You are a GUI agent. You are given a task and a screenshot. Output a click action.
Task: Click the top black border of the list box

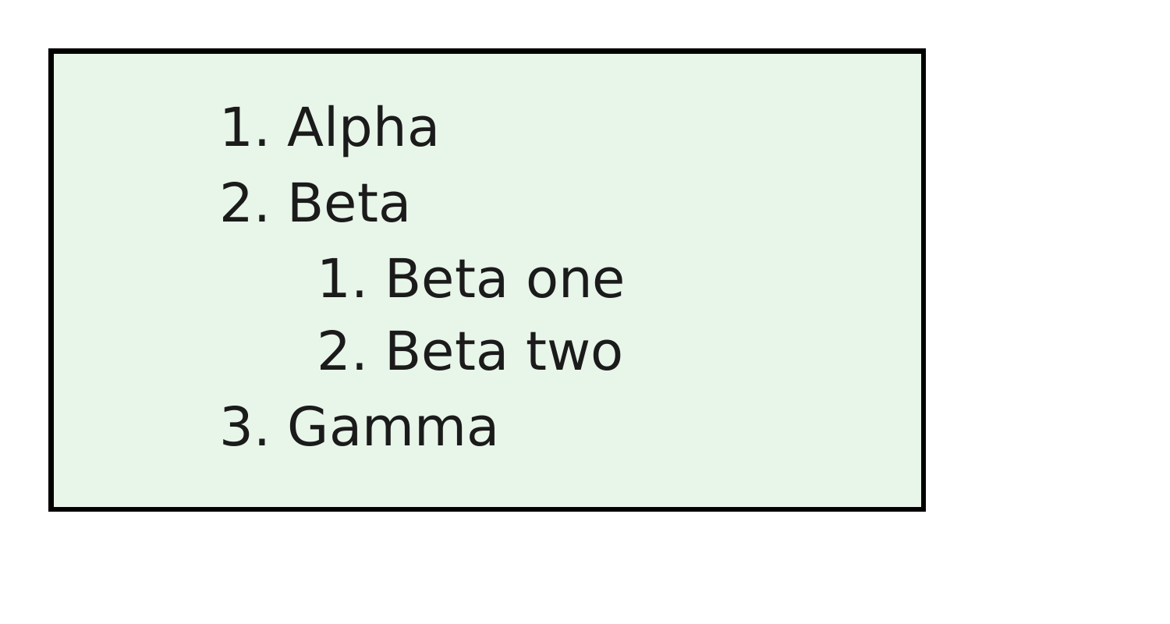click(487, 51)
